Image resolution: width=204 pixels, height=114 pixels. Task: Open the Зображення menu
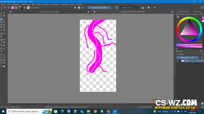[x=26, y=4]
